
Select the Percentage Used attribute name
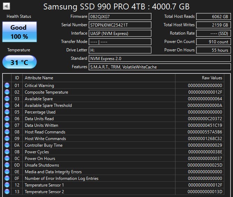click(x=40, y=112)
